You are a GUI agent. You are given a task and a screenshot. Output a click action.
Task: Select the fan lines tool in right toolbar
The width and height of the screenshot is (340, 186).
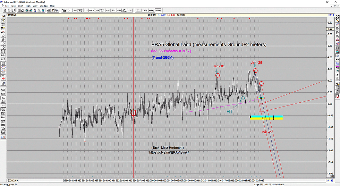pos(337,44)
